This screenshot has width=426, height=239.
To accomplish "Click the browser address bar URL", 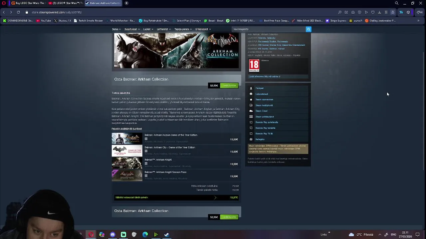I will coord(57,12).
